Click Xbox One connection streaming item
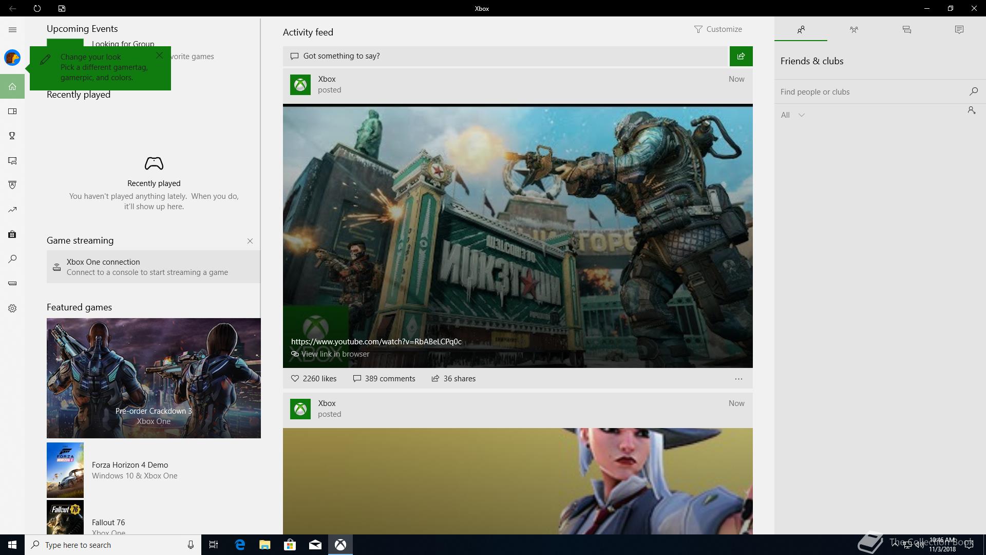This screenshot has height=555, width=986. coord(154,267)
